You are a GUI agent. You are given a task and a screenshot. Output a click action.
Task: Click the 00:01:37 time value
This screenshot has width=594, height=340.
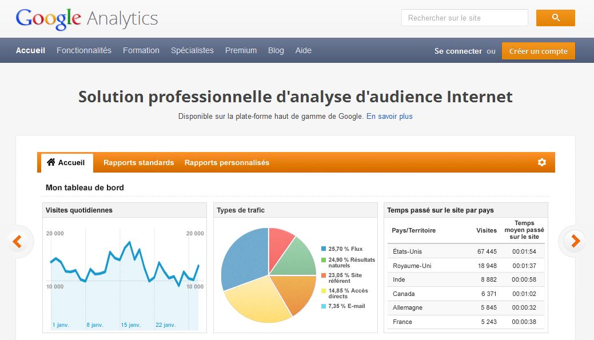(524, 266)
